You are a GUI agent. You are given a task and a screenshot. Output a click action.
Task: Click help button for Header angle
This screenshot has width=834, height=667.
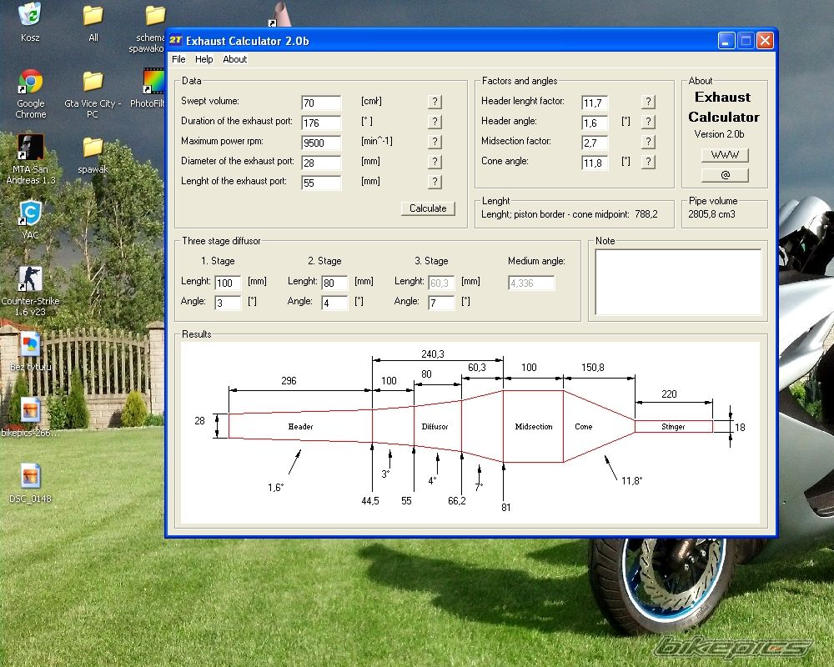(x=648, y=122)
